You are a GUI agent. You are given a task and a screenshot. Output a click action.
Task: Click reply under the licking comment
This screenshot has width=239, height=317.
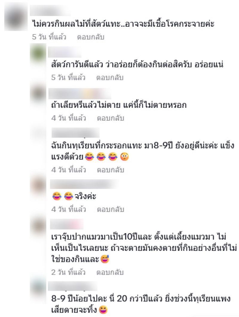click(x=111, y=118)
